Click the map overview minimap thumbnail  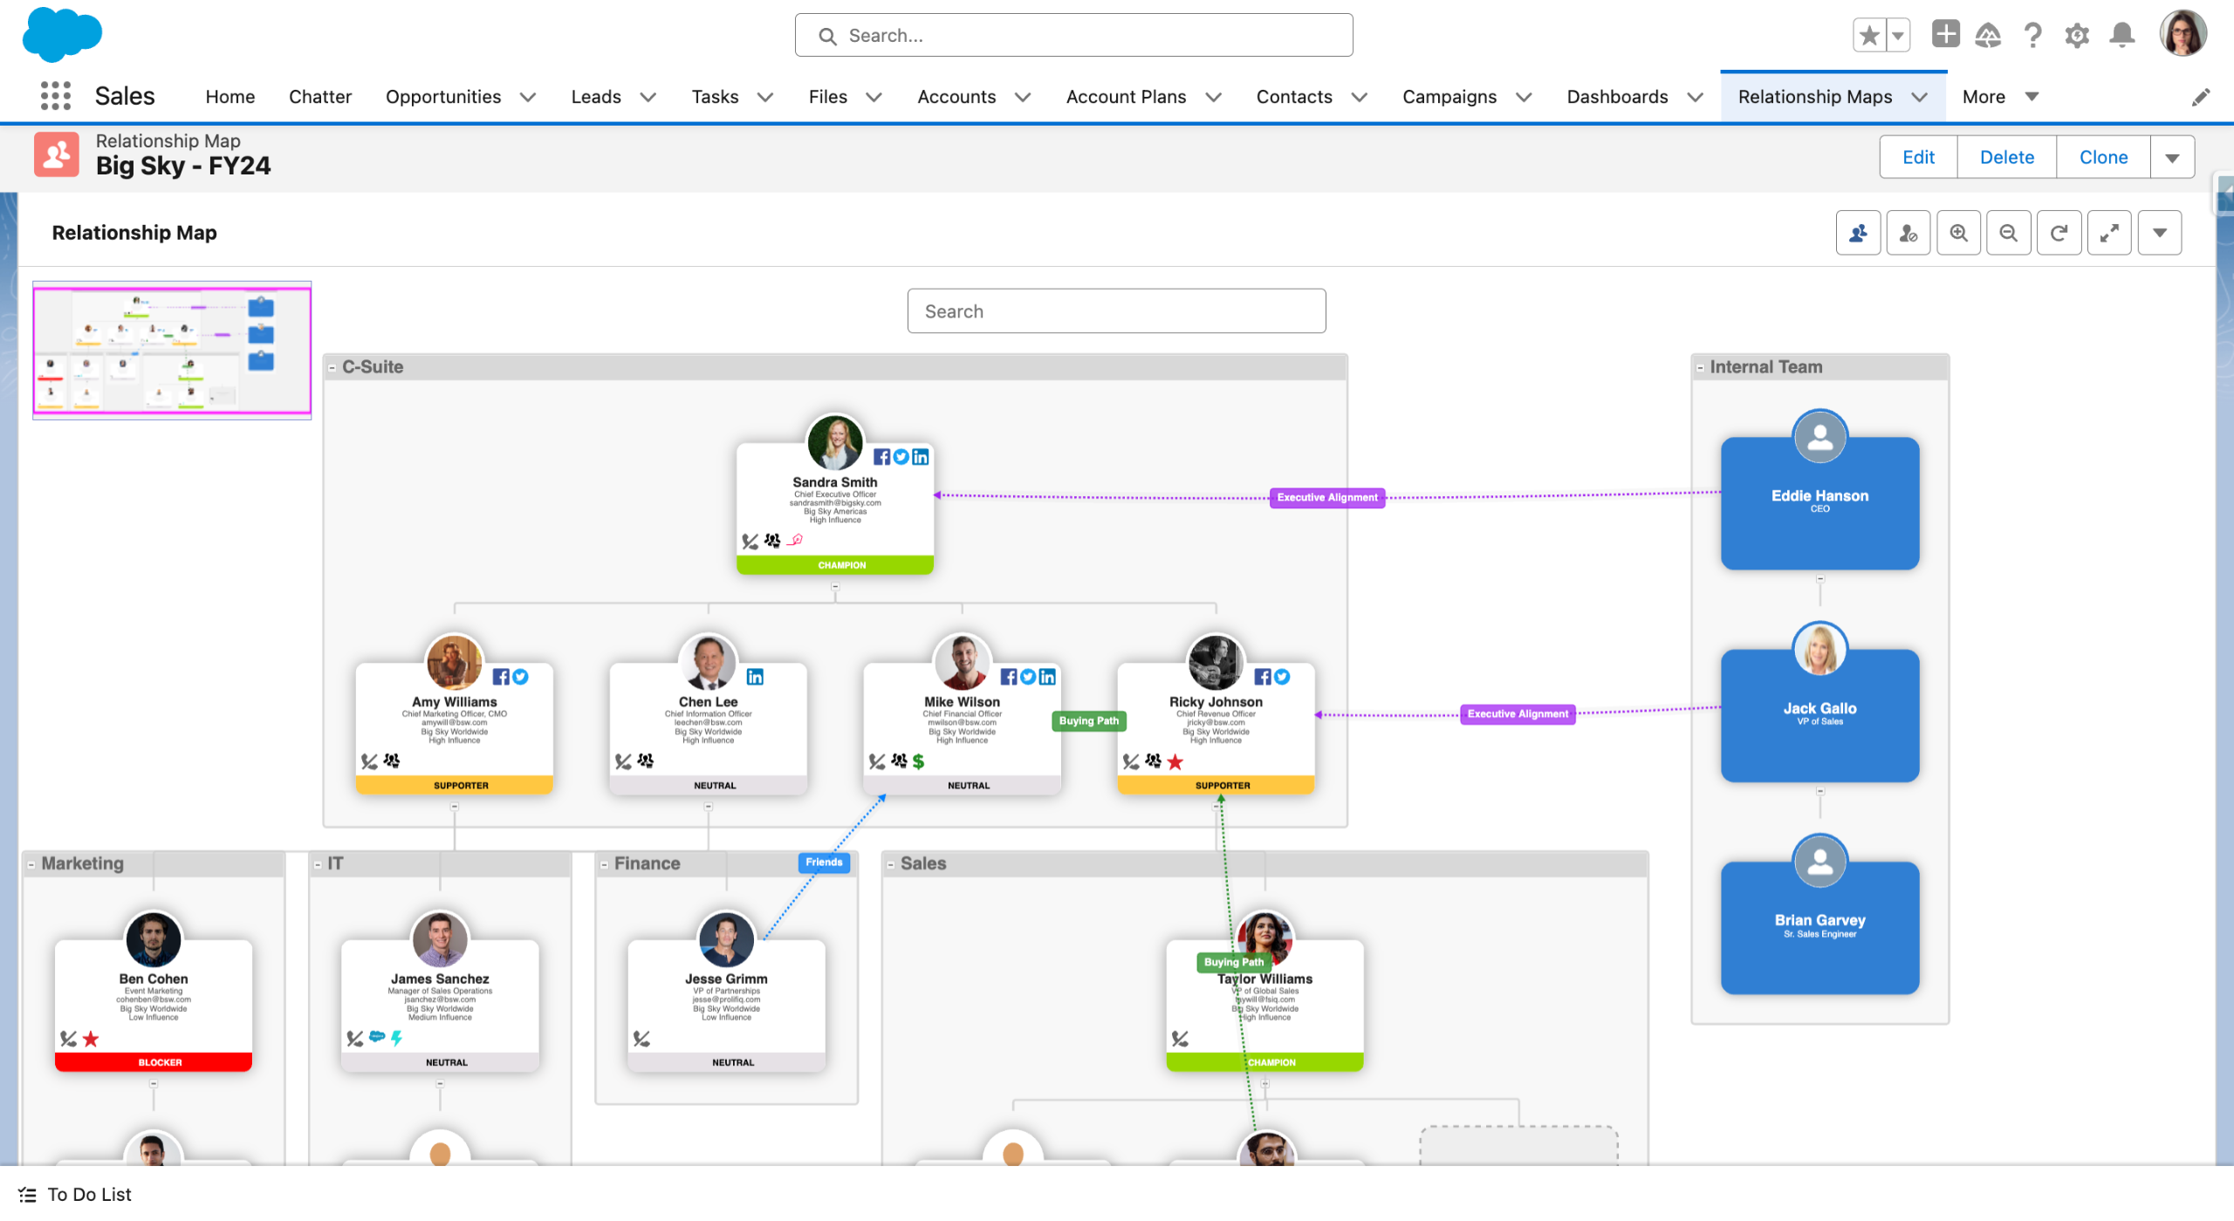click(172, 350)
